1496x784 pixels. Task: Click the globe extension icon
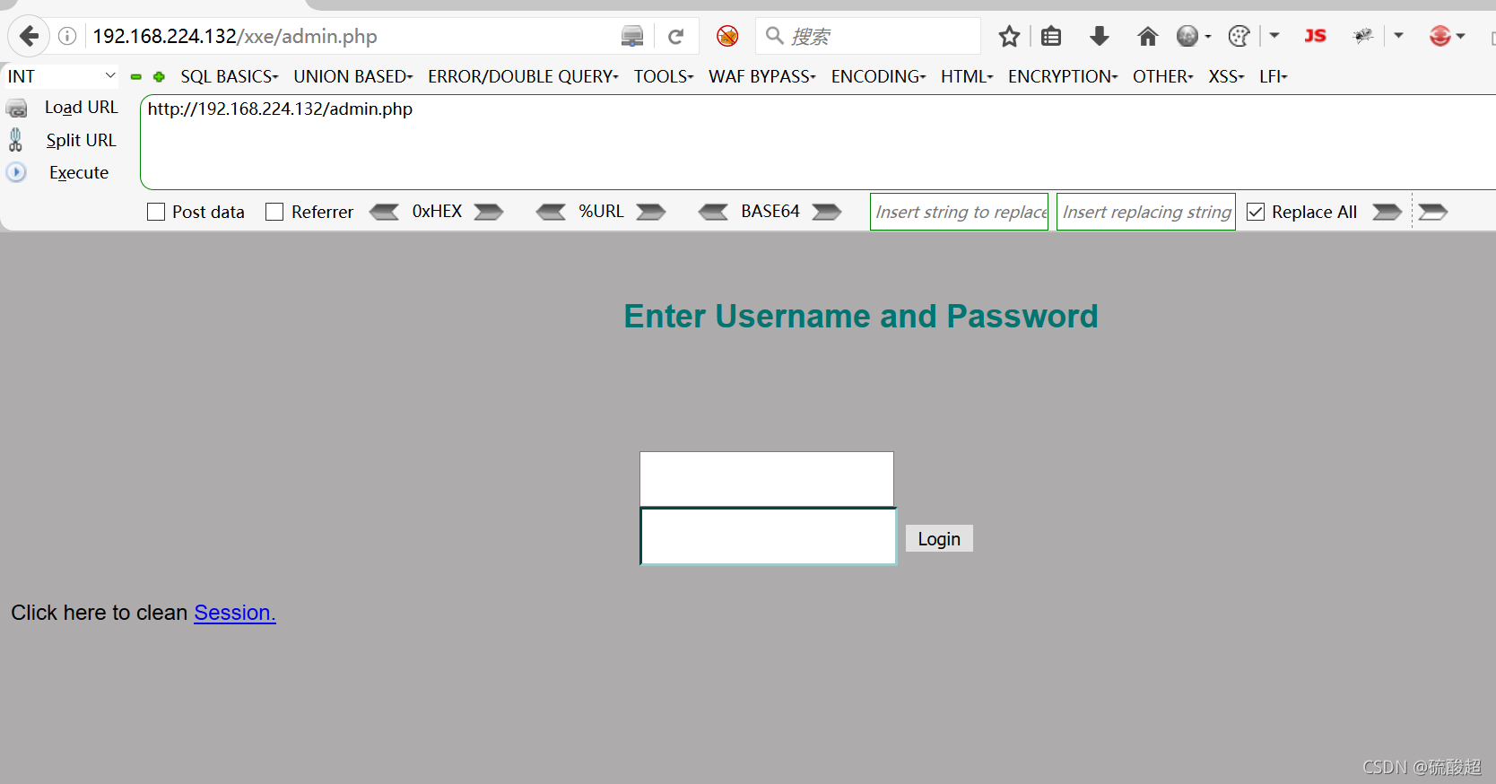(1187, 36)
